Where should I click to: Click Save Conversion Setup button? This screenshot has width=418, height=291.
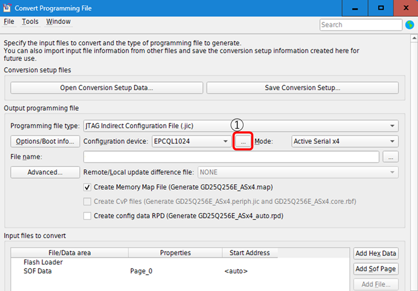303,88
